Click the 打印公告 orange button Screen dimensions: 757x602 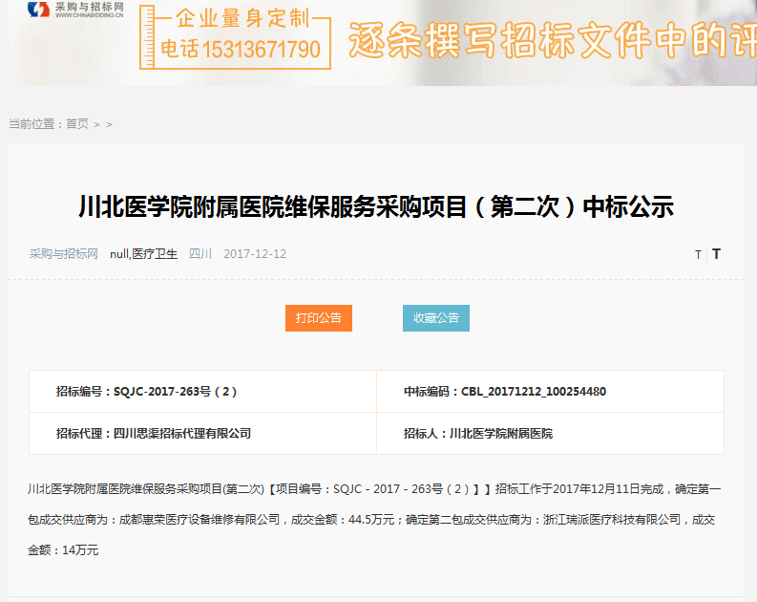(x=318, y=317)
